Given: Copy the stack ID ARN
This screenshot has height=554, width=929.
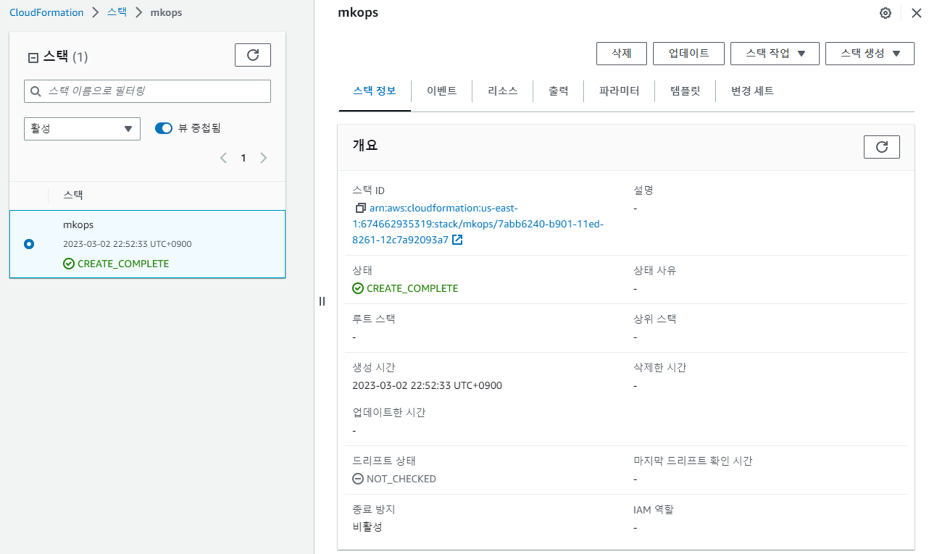Looking at the screenshot, I should pos(360,208).
